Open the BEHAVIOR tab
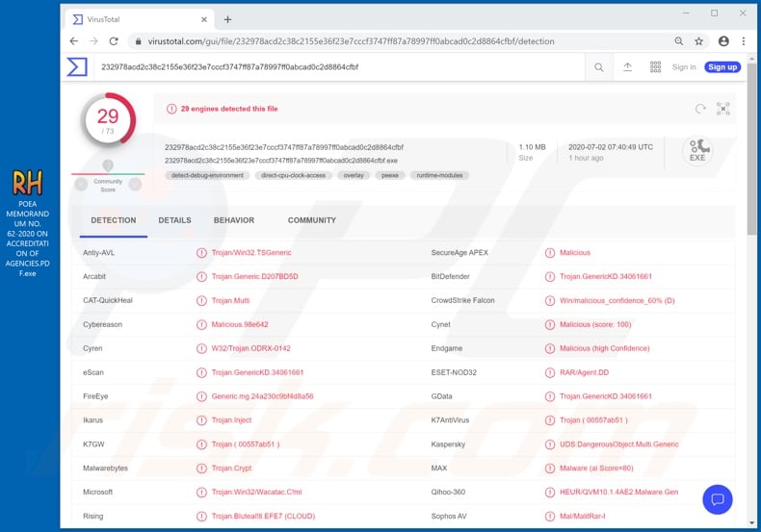This screenshot has height=532, width=761. tap(234, 220)
